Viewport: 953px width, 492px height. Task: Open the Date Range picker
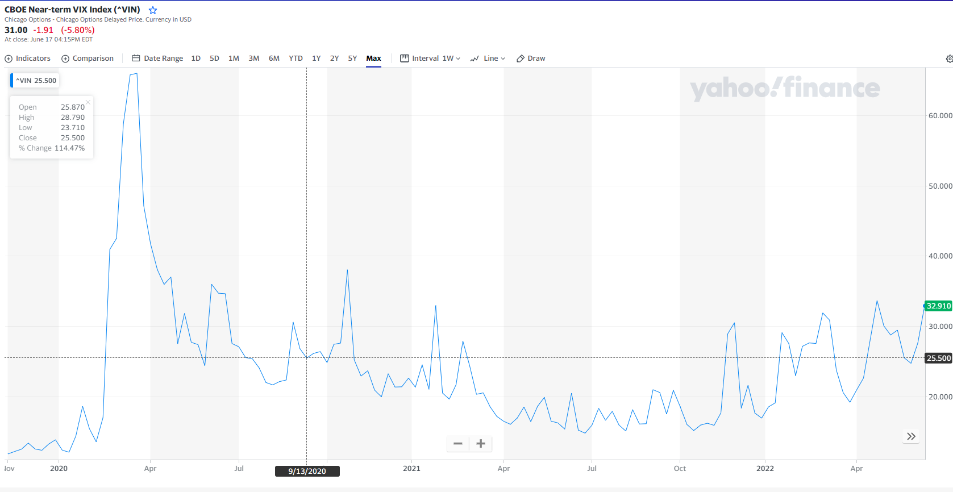[x=157, y=59]
